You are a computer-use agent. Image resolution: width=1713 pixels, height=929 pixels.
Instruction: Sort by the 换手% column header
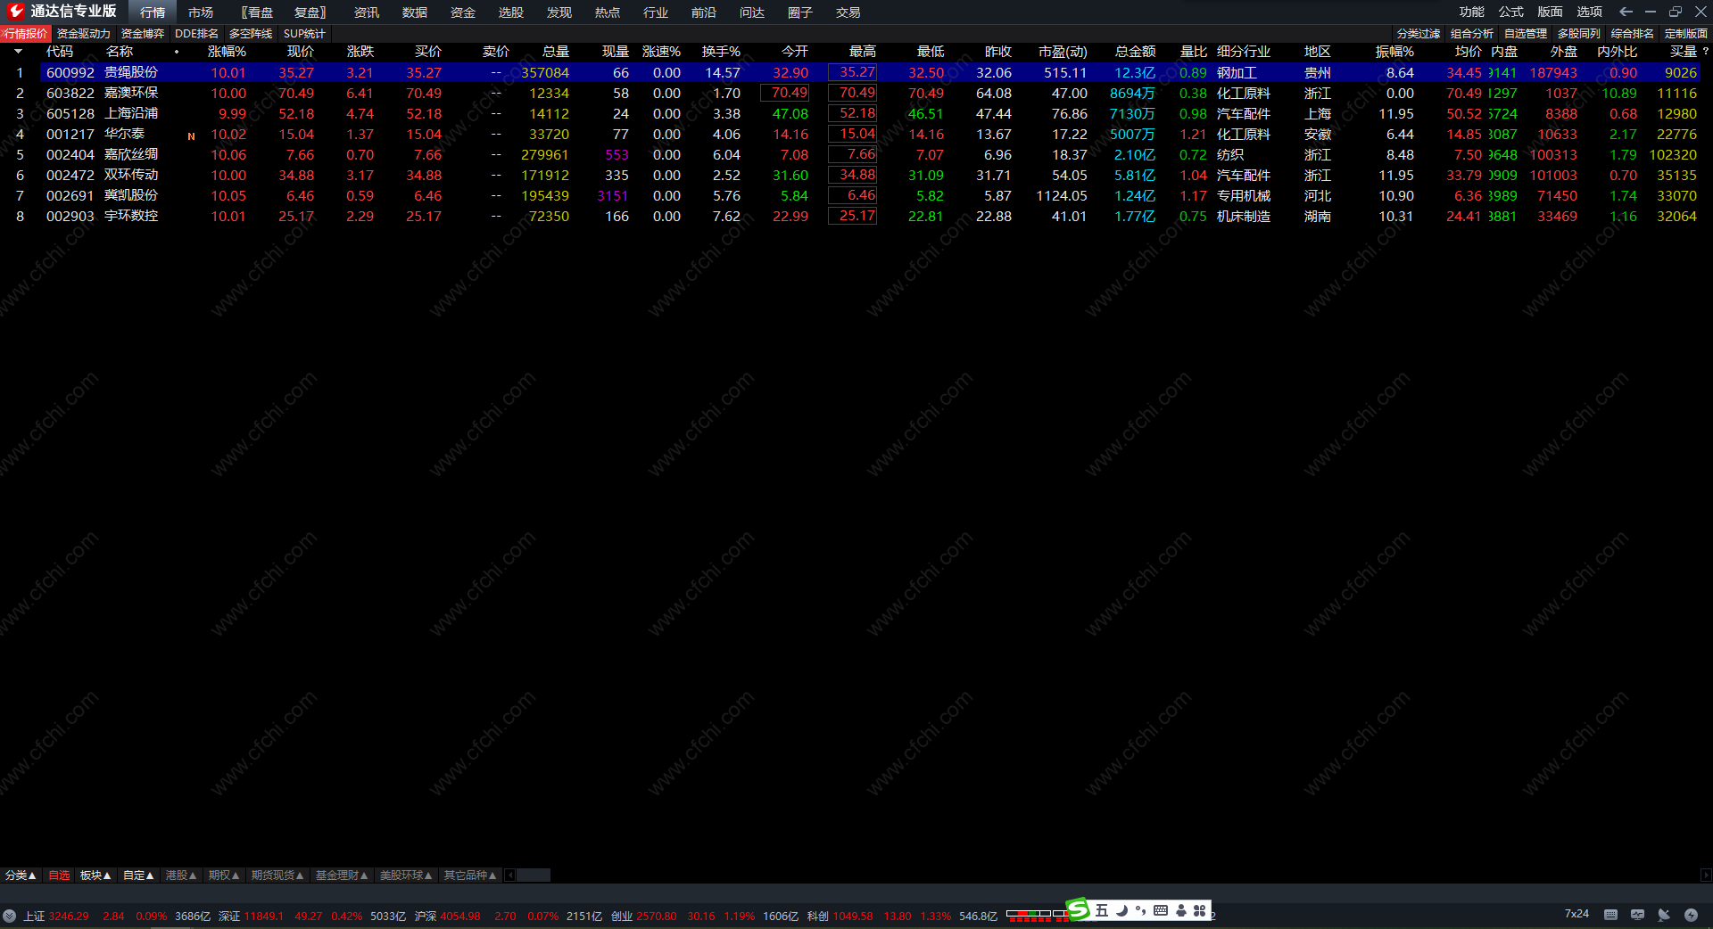point(721,52)
